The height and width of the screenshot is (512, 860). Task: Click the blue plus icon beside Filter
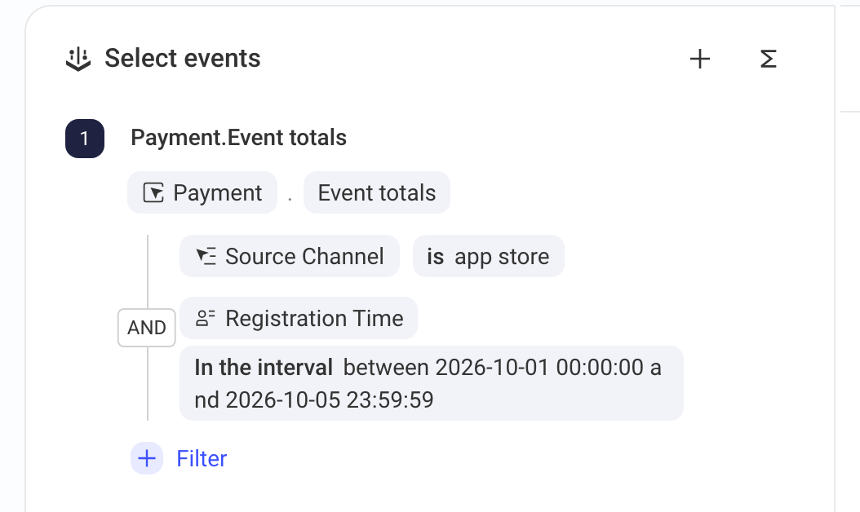click(146, 458)
